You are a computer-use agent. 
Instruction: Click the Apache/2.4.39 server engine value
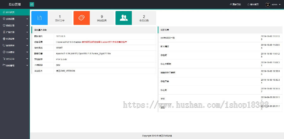(x=83, y=54)
